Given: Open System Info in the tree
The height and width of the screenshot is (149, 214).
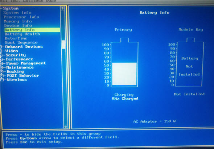Looking at the screenshot, I should (17, 13).
